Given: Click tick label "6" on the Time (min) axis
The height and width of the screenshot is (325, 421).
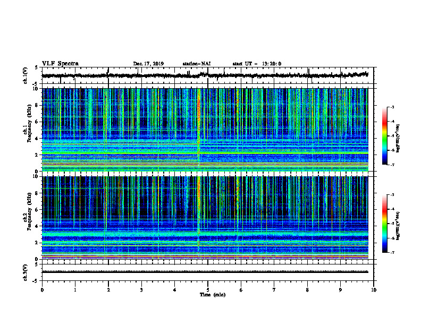Looking at the screenshot, I should click(241, 290).
